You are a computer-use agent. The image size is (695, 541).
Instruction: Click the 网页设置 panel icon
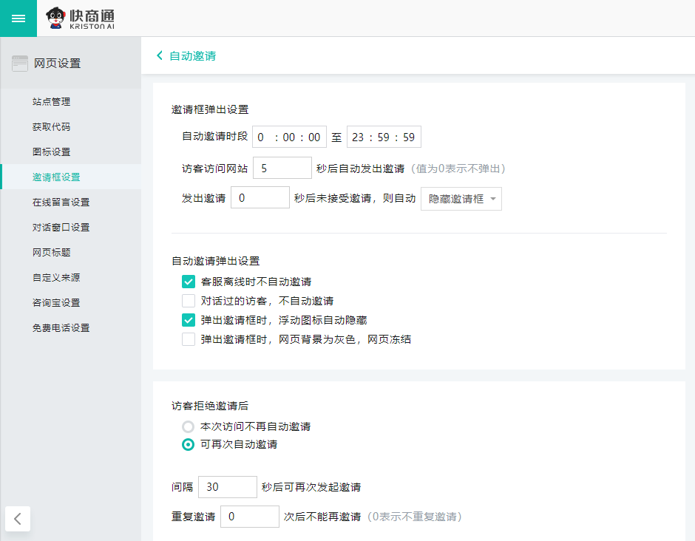20,64
